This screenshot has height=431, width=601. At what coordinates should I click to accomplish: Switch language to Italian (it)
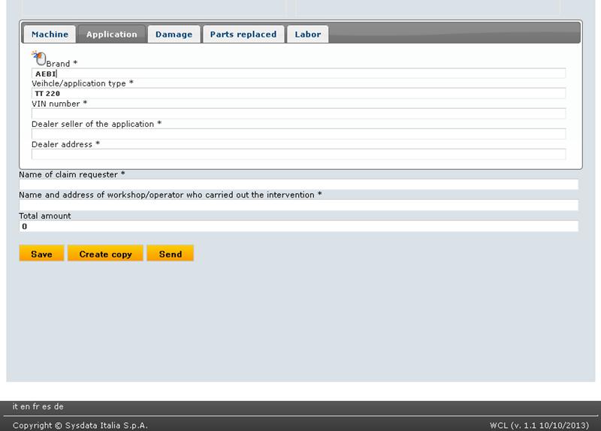click(x=15, y=406)
